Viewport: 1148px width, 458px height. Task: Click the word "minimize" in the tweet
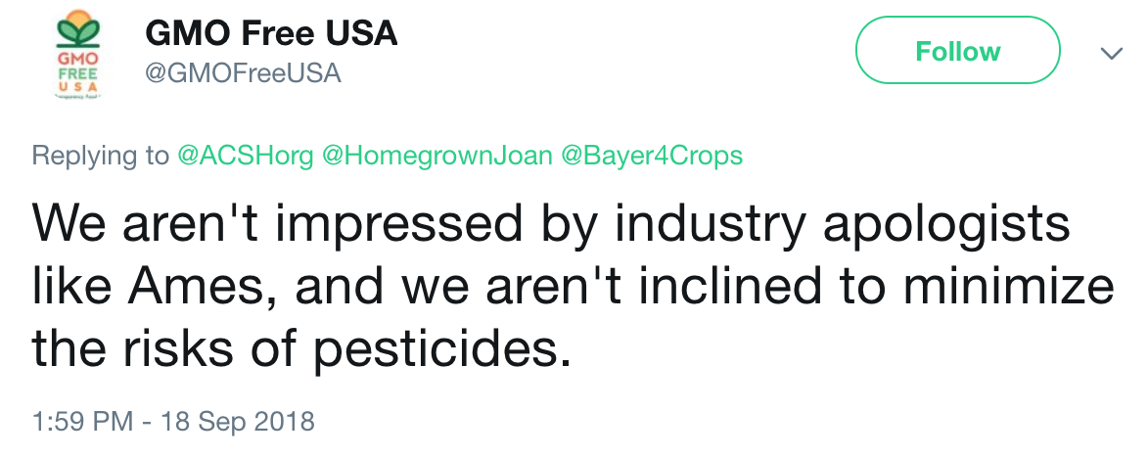pyautogui.click(x=1020, y=288)
